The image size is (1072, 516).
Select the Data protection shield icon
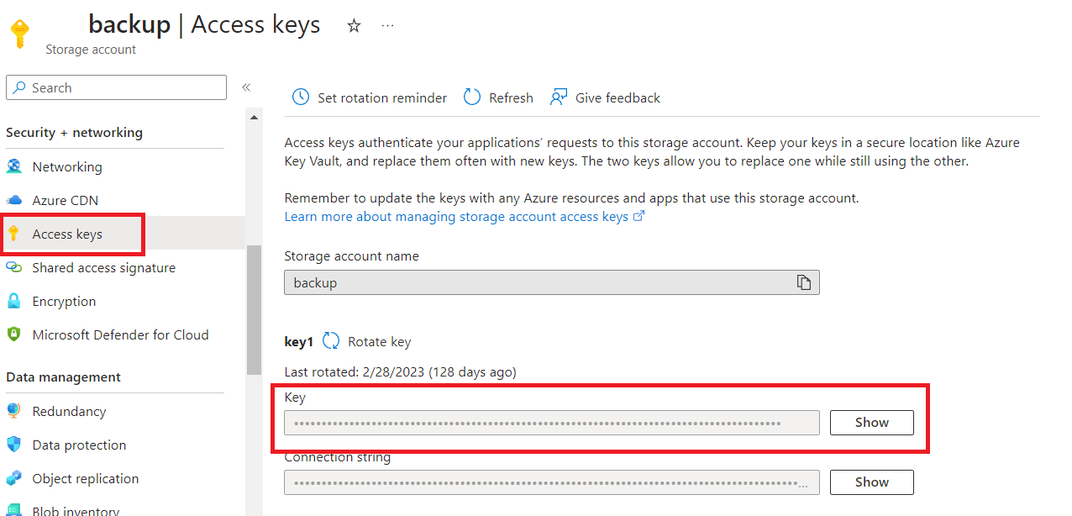pyautogui.click(x=15, y=445)
